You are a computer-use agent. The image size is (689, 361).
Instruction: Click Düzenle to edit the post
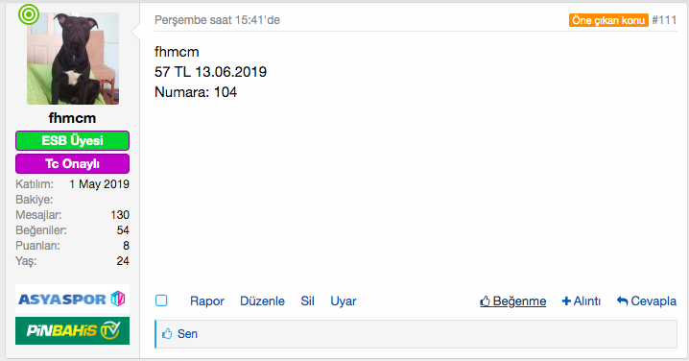262,301
